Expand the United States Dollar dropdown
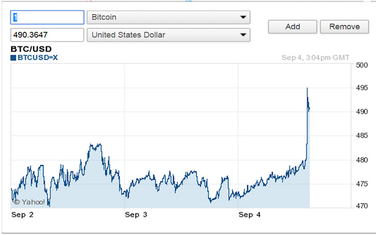 click(x=168, y=35)
